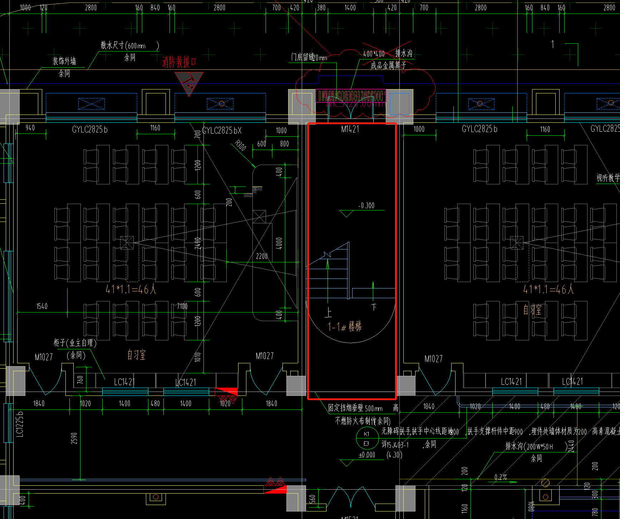Select the GYLC2825bX window tag
Screen dimensions: 620x519
222,131
